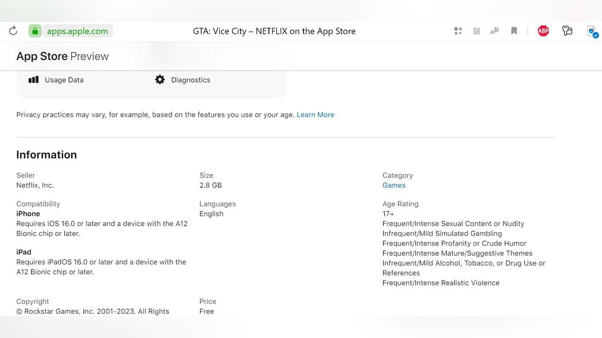Open the Learn More privacy link
Image resolution: width=602 pixels, height=338 pixels.
point(315,115)
